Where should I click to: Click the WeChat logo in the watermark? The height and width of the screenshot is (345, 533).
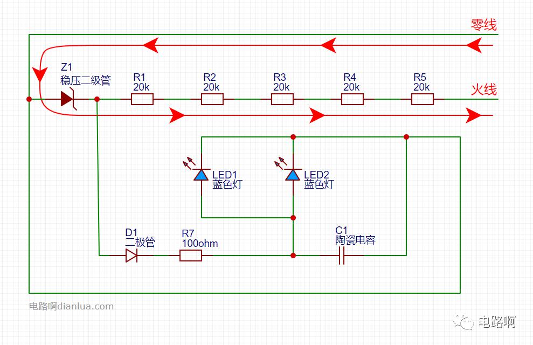462,322
